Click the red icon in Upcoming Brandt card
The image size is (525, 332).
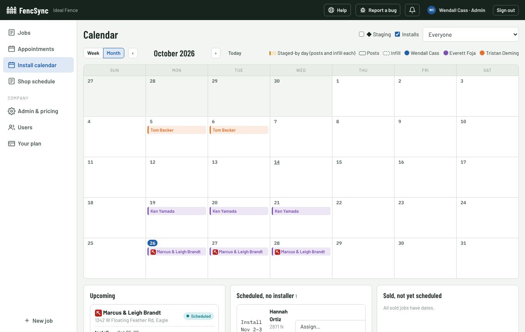click(98, 313)
